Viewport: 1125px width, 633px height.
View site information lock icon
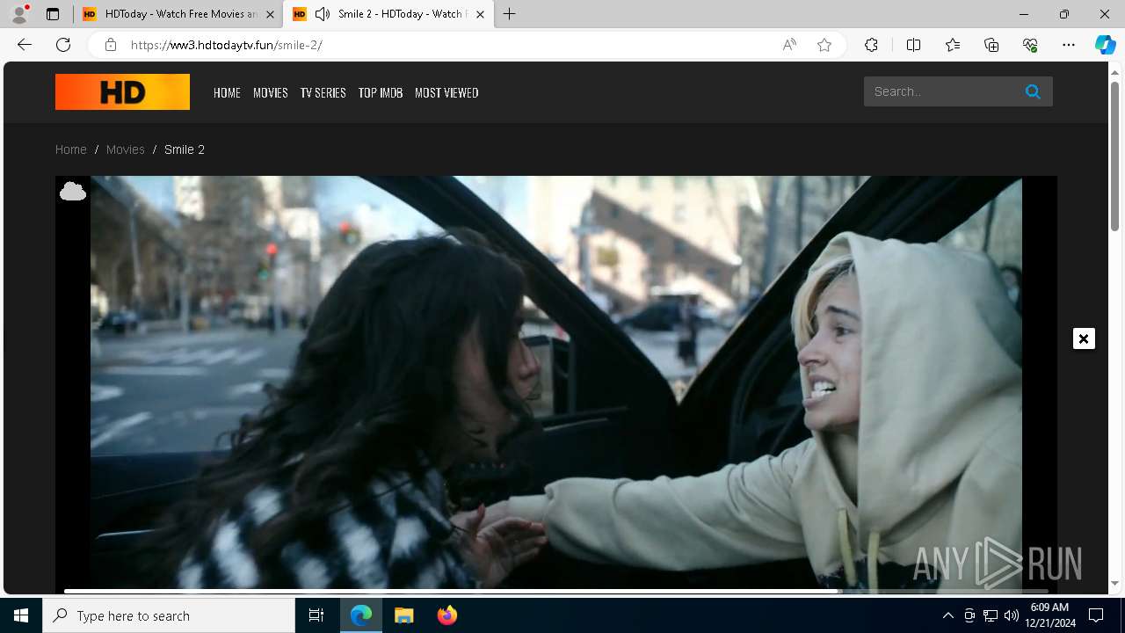click(110, 45)
